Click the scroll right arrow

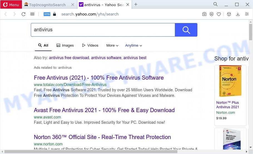tap(247, 152)
